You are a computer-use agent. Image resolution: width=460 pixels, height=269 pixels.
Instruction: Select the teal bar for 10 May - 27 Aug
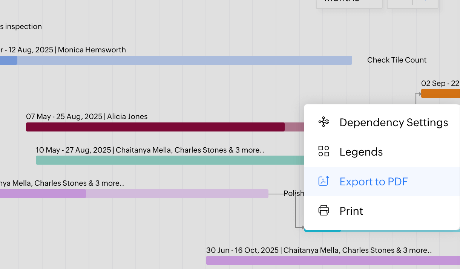[170, 160]
